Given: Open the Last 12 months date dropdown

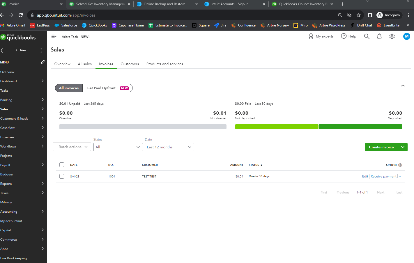Looking at the screenshot, I should pyautogui.click(x=169, y=147).
